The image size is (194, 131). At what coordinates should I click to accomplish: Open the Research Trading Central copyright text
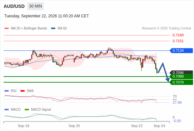166,28
